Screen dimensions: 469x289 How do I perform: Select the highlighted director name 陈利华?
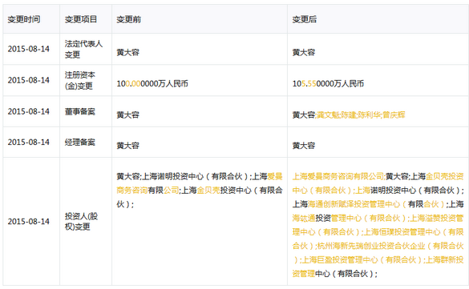coord(370,115)
